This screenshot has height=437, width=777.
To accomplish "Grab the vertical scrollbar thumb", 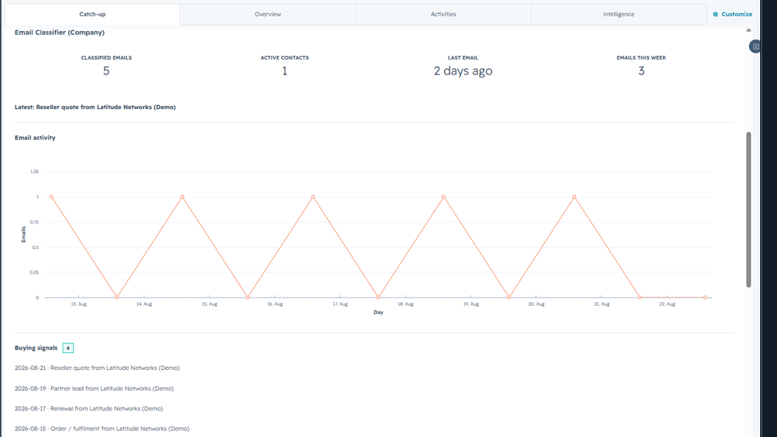I will click(748, 209).
